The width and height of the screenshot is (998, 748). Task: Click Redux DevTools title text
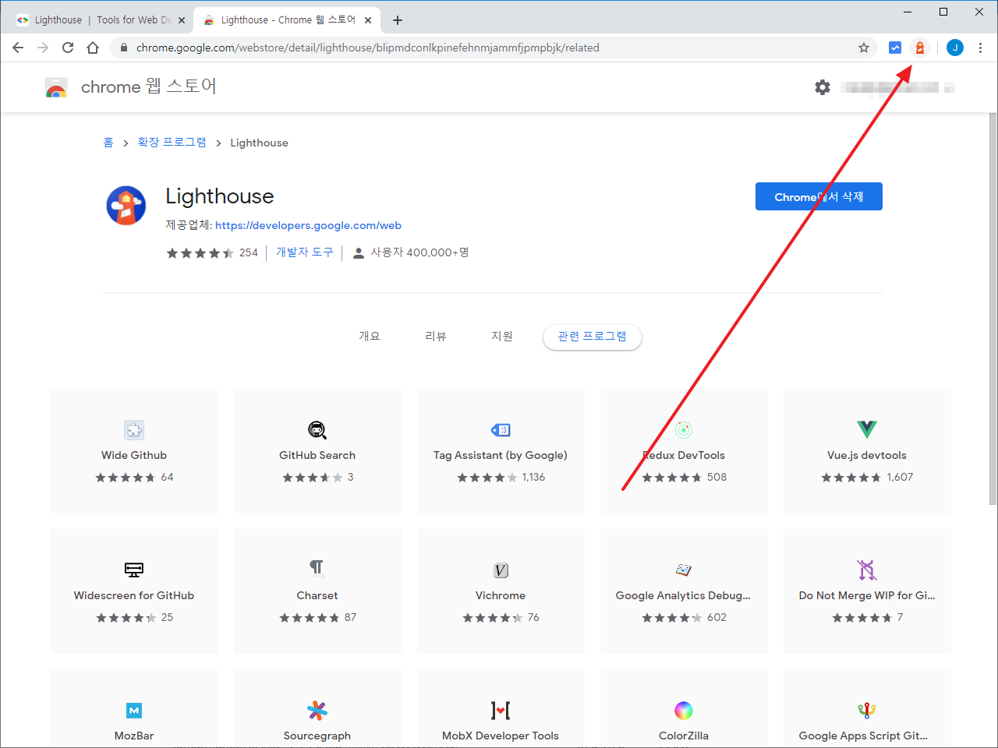[684, 455]
